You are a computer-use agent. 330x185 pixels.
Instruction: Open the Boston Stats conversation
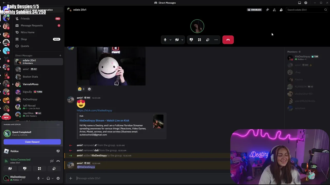pos(38,77)
